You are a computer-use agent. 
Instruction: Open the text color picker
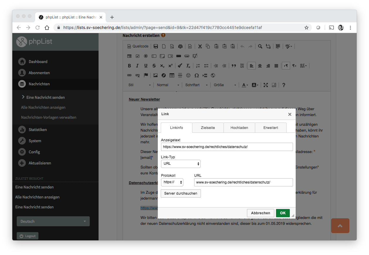coord(245,85)
